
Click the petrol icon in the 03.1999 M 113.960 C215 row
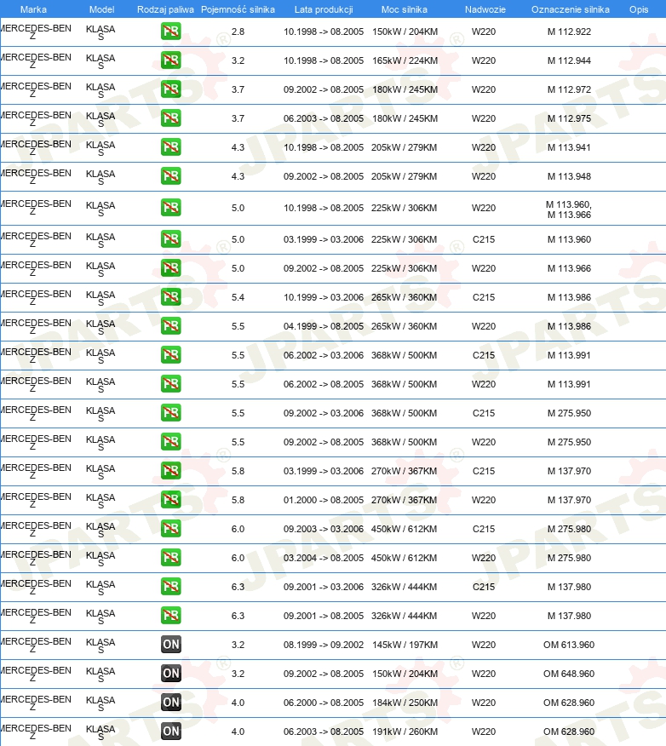pyautogui.click(x=171, y=238)
